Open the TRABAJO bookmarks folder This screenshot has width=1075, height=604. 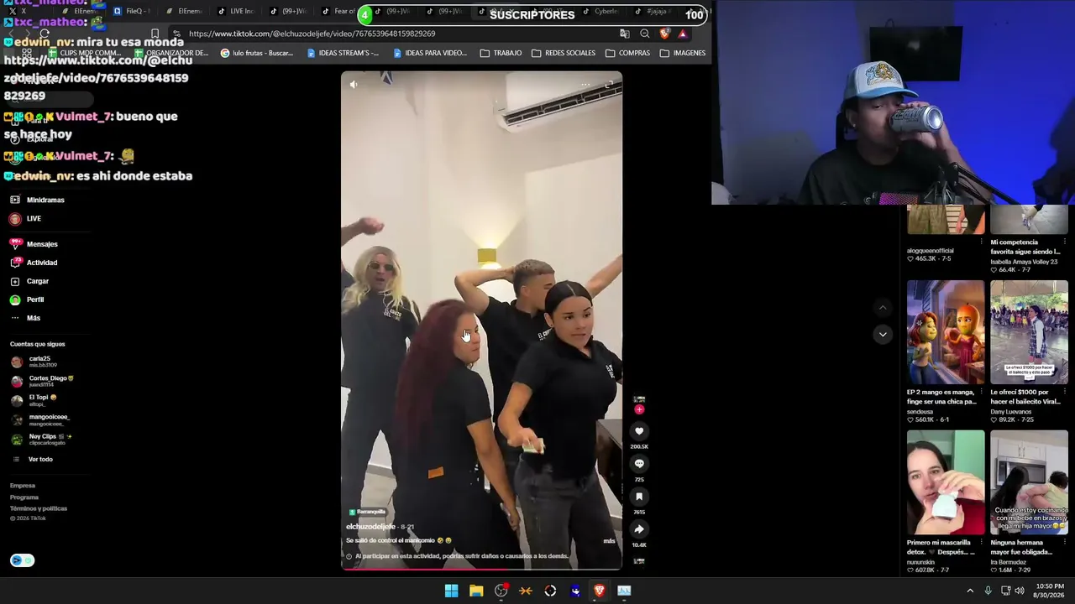coord(501,53)
